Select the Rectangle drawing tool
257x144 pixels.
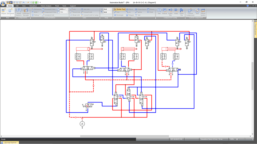pos(119,15)
